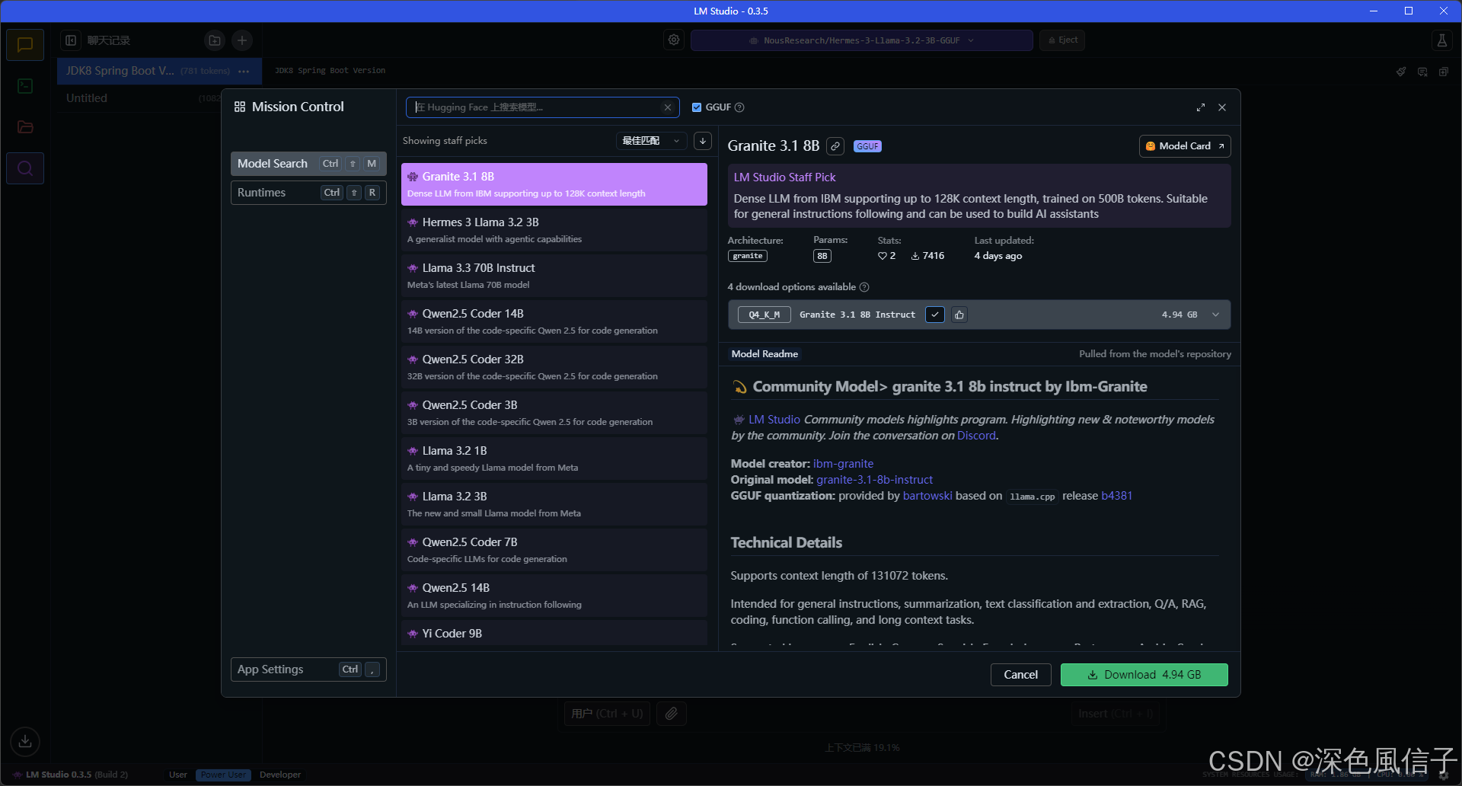The width and height of the screenshot is (1462, 786).
Task: Open the My Models folder sidebar icon
Action: tap(25, 127)
